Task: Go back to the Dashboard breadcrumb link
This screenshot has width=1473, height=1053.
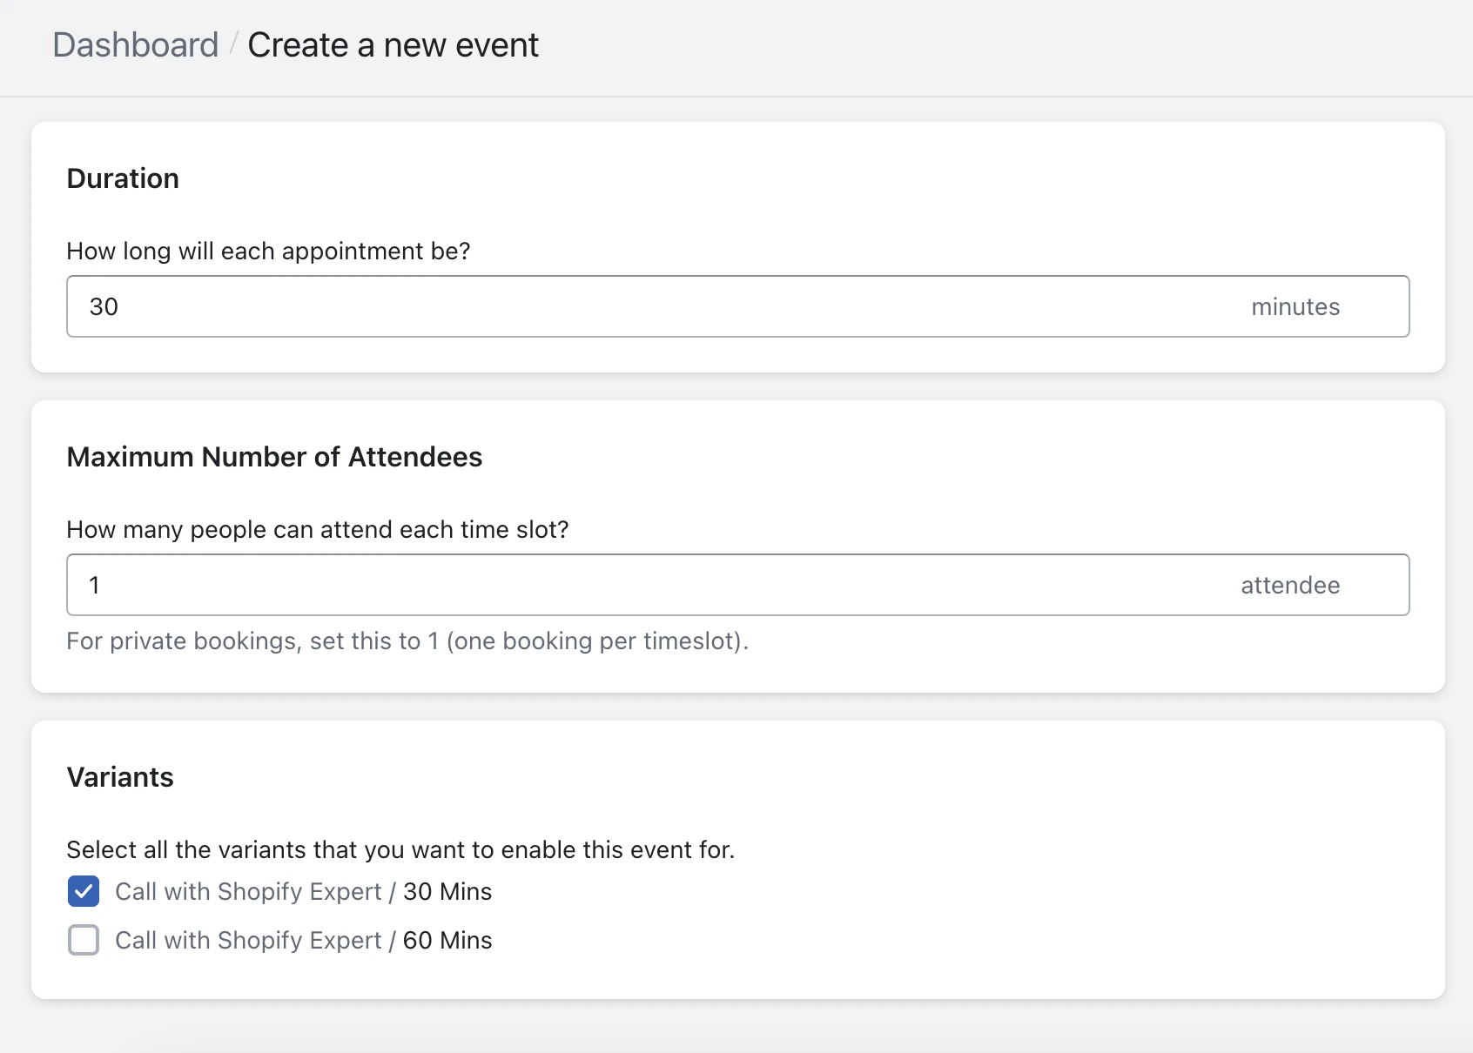Action: pos(136,45)
